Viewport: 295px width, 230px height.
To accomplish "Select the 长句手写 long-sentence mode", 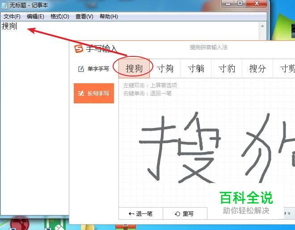I will pyautogui.click(x=94, y=93).
